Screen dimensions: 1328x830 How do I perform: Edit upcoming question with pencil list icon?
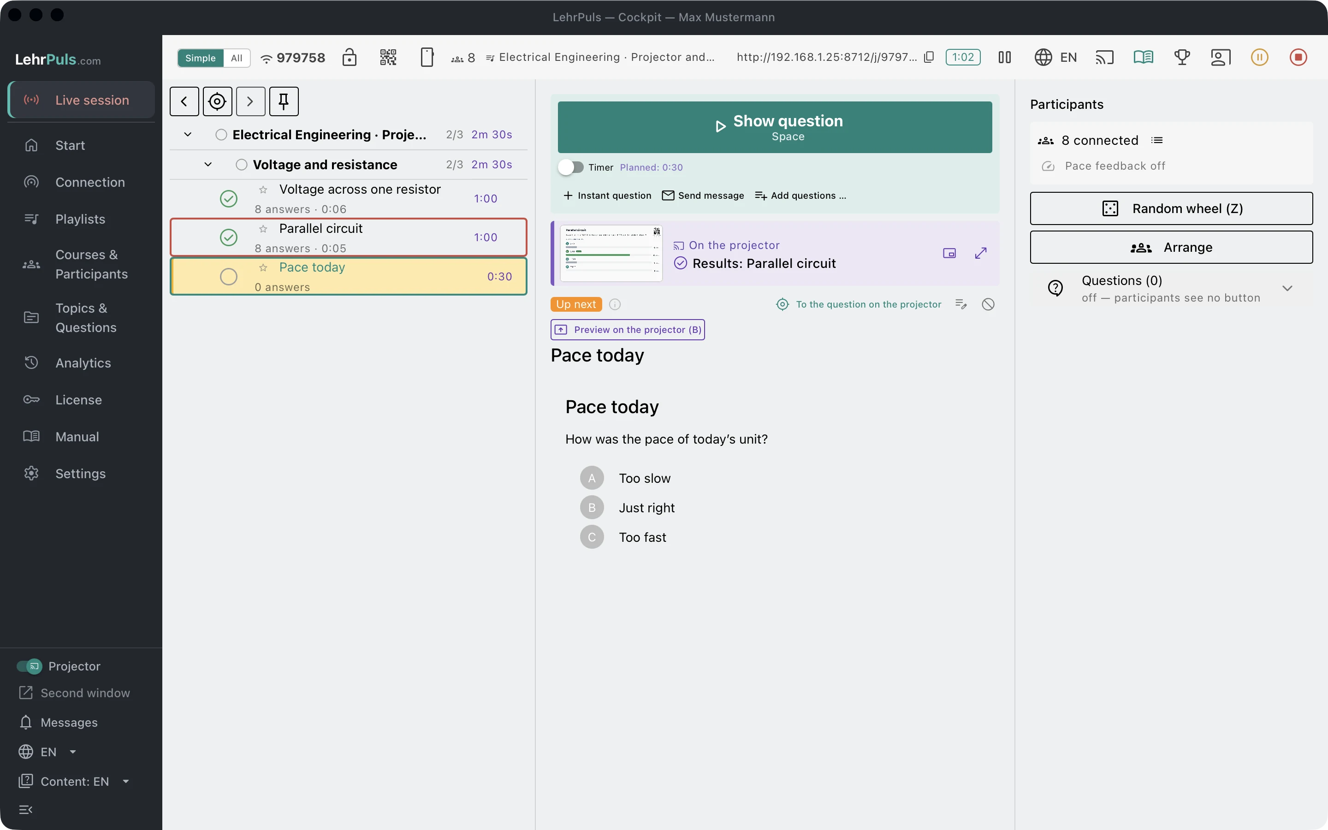click(x=961, y=304)
